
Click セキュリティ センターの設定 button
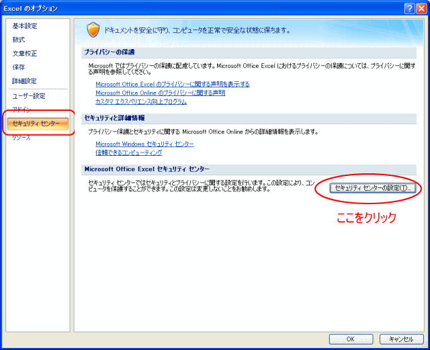(x=373, y=188)
